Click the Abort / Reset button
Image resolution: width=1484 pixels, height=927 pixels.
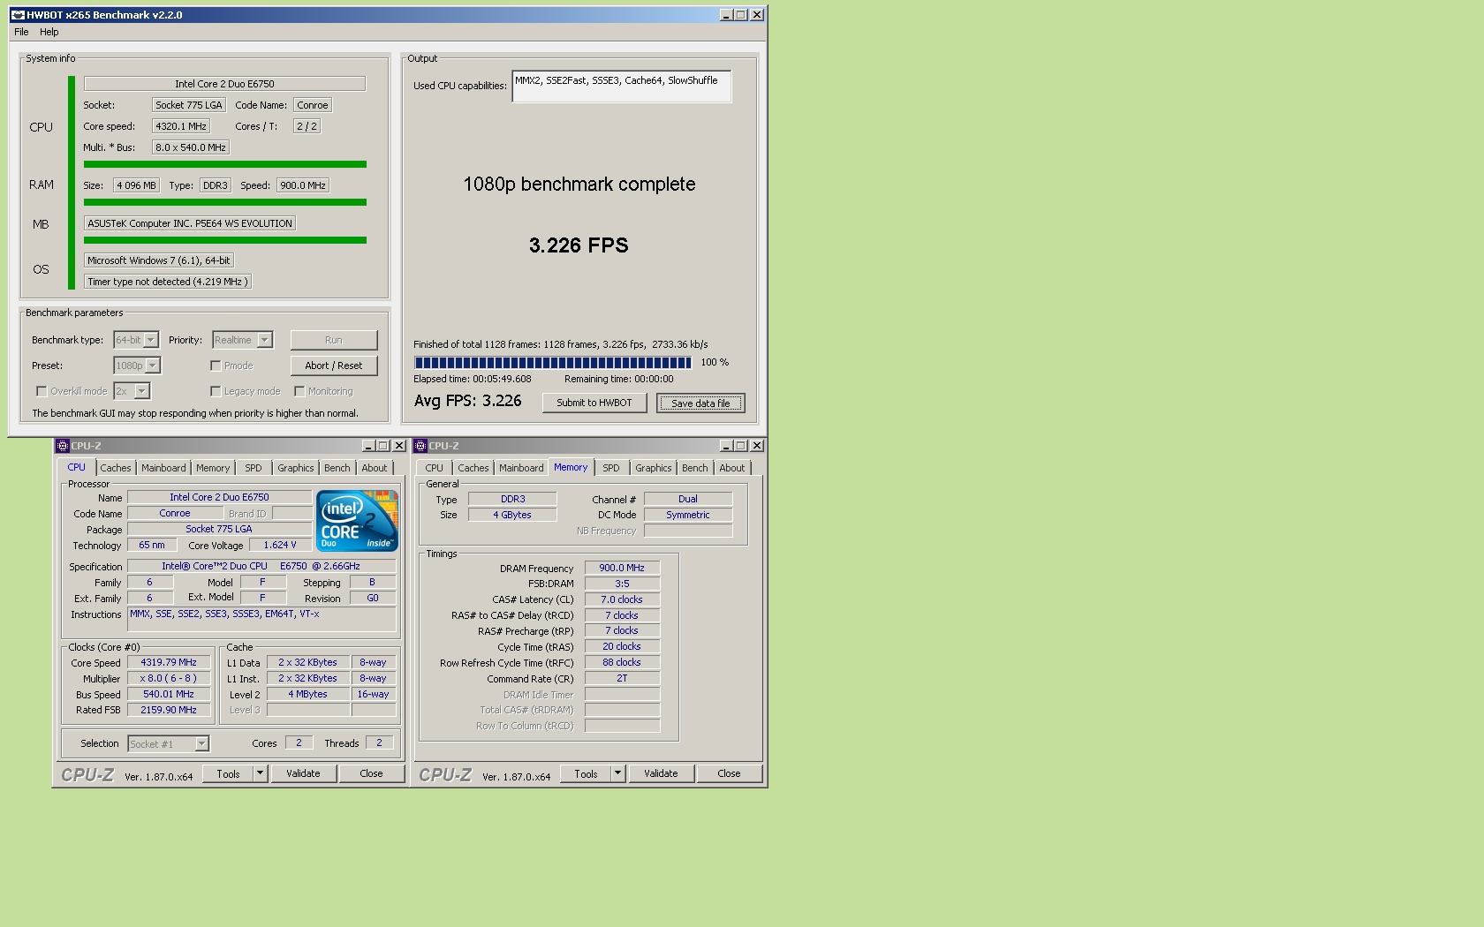[x=334, y=366]
